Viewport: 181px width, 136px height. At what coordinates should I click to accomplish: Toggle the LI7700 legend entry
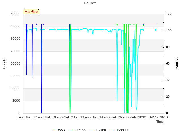(x=98, y=130)
